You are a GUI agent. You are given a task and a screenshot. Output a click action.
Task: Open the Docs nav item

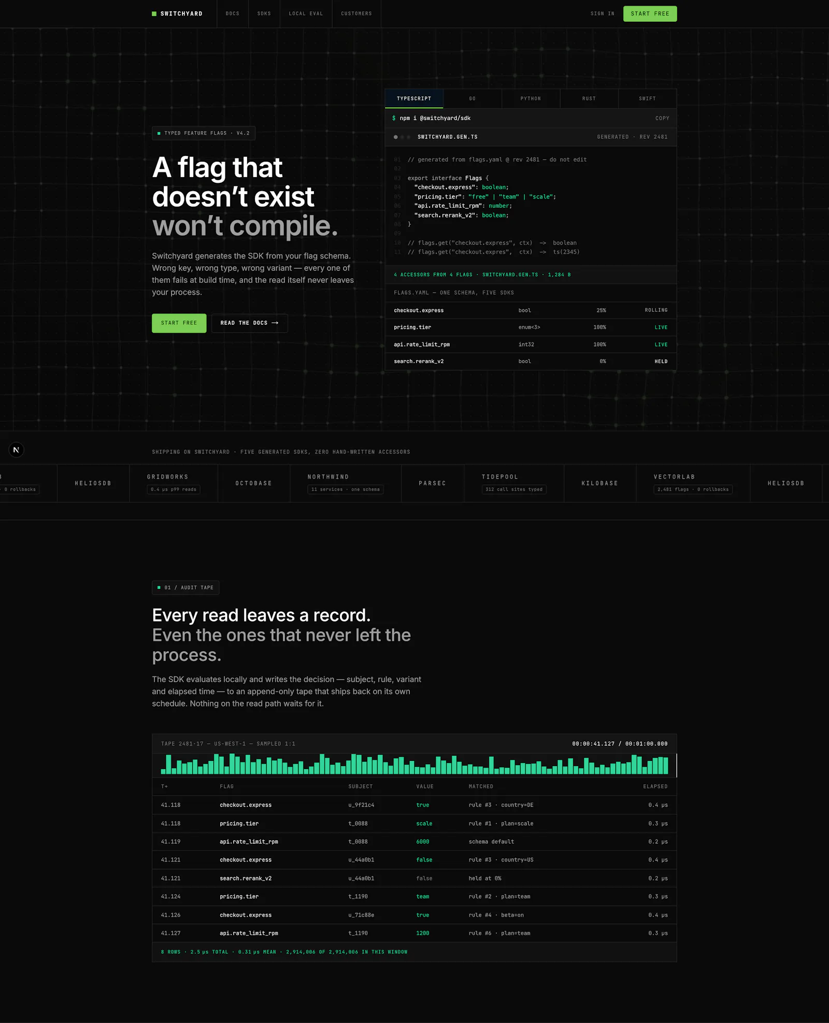[x=233, y=14]
